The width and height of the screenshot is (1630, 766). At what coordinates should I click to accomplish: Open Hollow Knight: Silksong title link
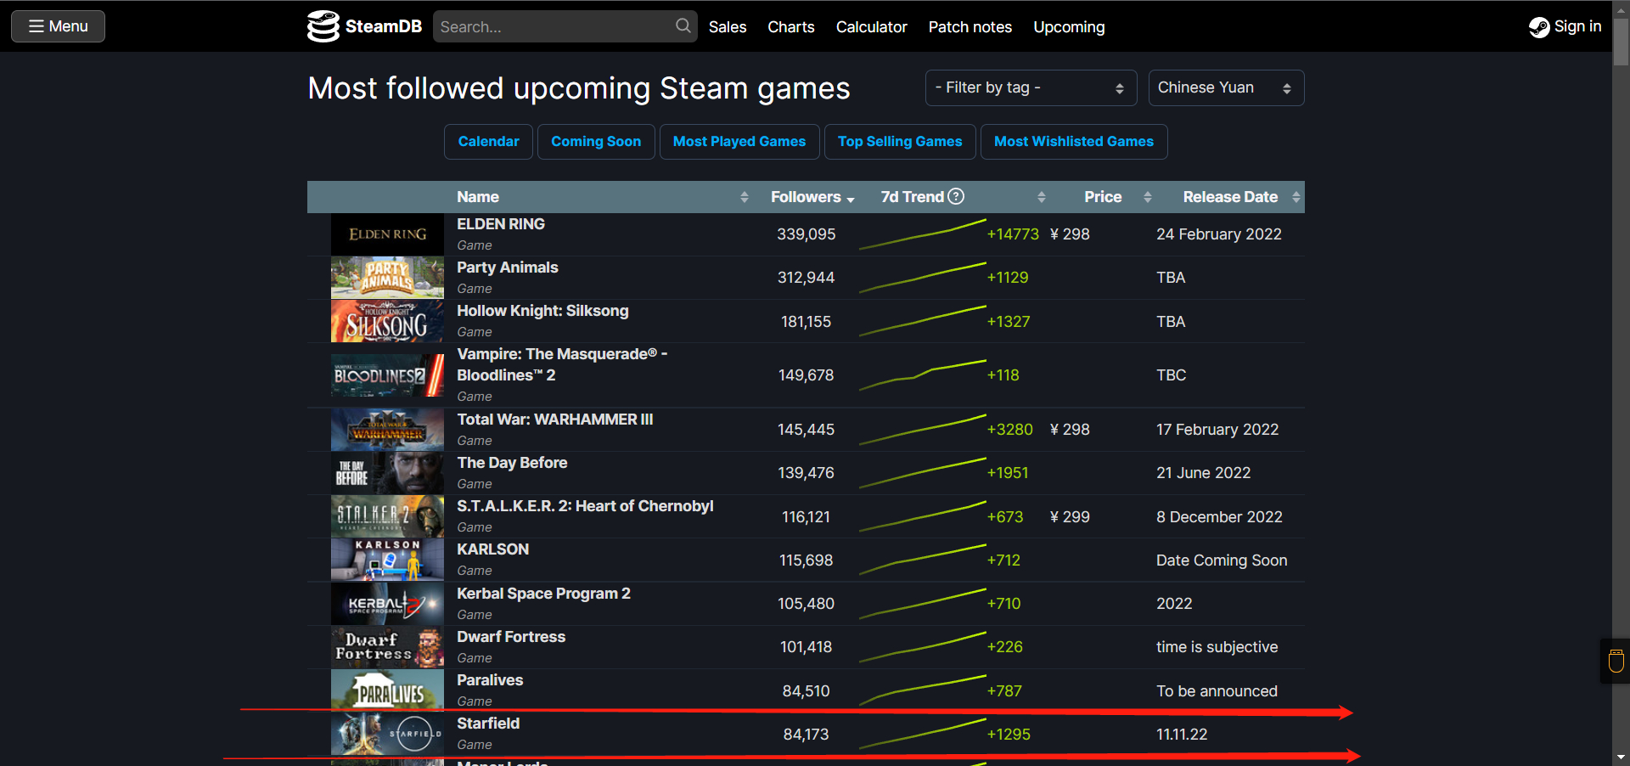[x=542, y=311]
